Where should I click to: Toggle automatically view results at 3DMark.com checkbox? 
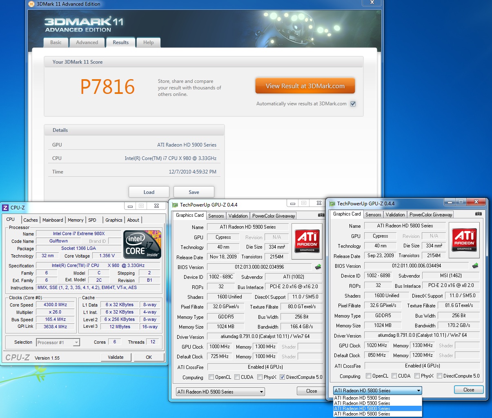353,104
